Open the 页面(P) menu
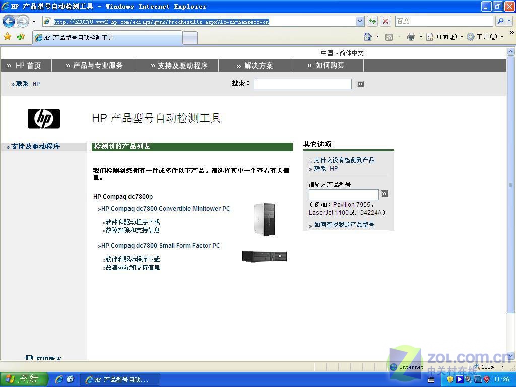 pos(444,37)
